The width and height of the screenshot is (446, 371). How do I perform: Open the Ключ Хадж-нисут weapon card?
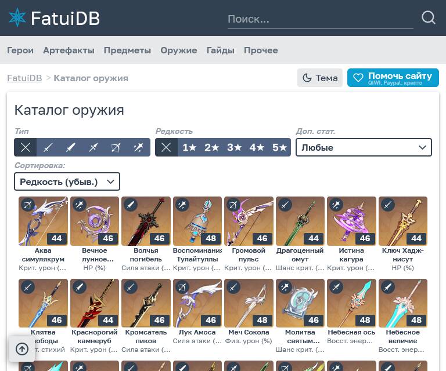pyautogui.click(x=403, y=234)
